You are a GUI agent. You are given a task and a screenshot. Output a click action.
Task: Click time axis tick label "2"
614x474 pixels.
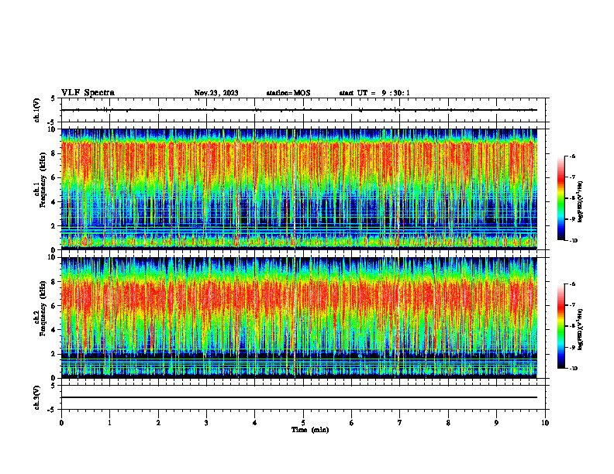tap(158, 423)
